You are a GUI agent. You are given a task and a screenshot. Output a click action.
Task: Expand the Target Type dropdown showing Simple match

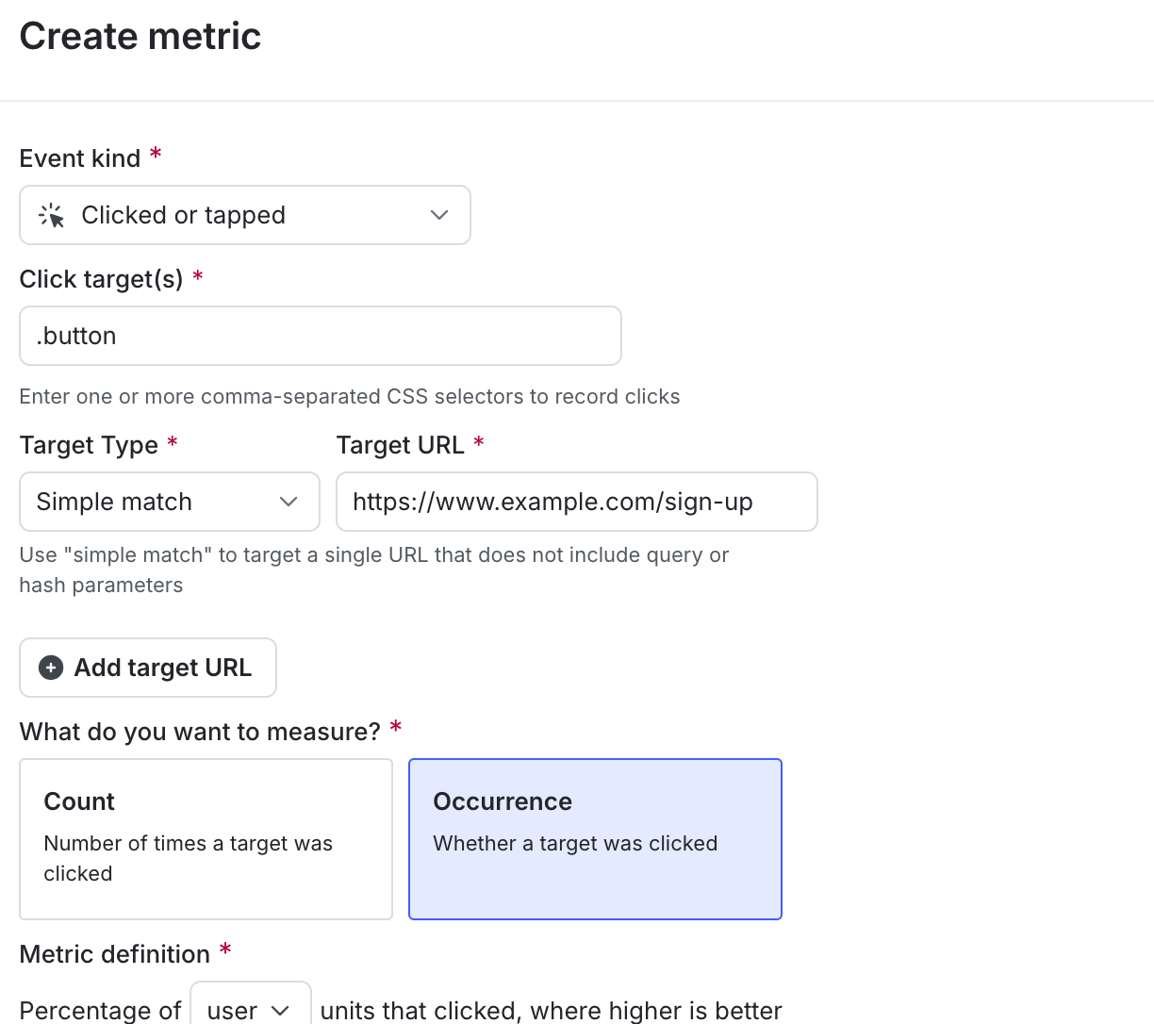coord(169,502)
